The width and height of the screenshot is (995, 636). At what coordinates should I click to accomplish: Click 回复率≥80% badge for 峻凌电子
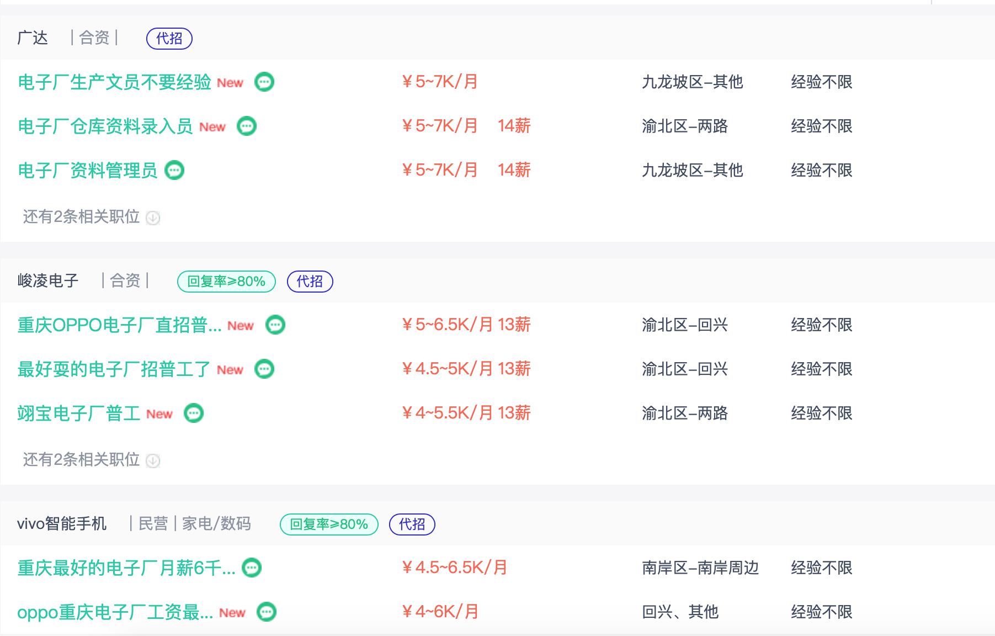[226, 282]
